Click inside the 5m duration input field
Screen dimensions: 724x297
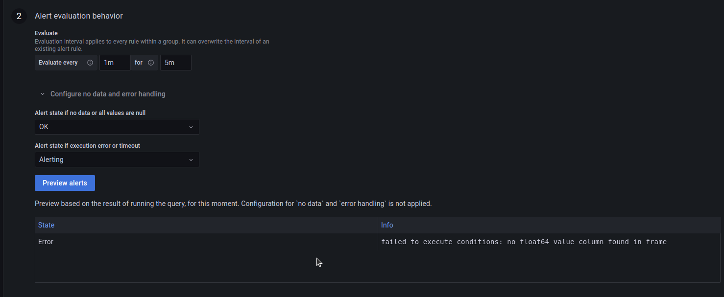pos(175,63)
